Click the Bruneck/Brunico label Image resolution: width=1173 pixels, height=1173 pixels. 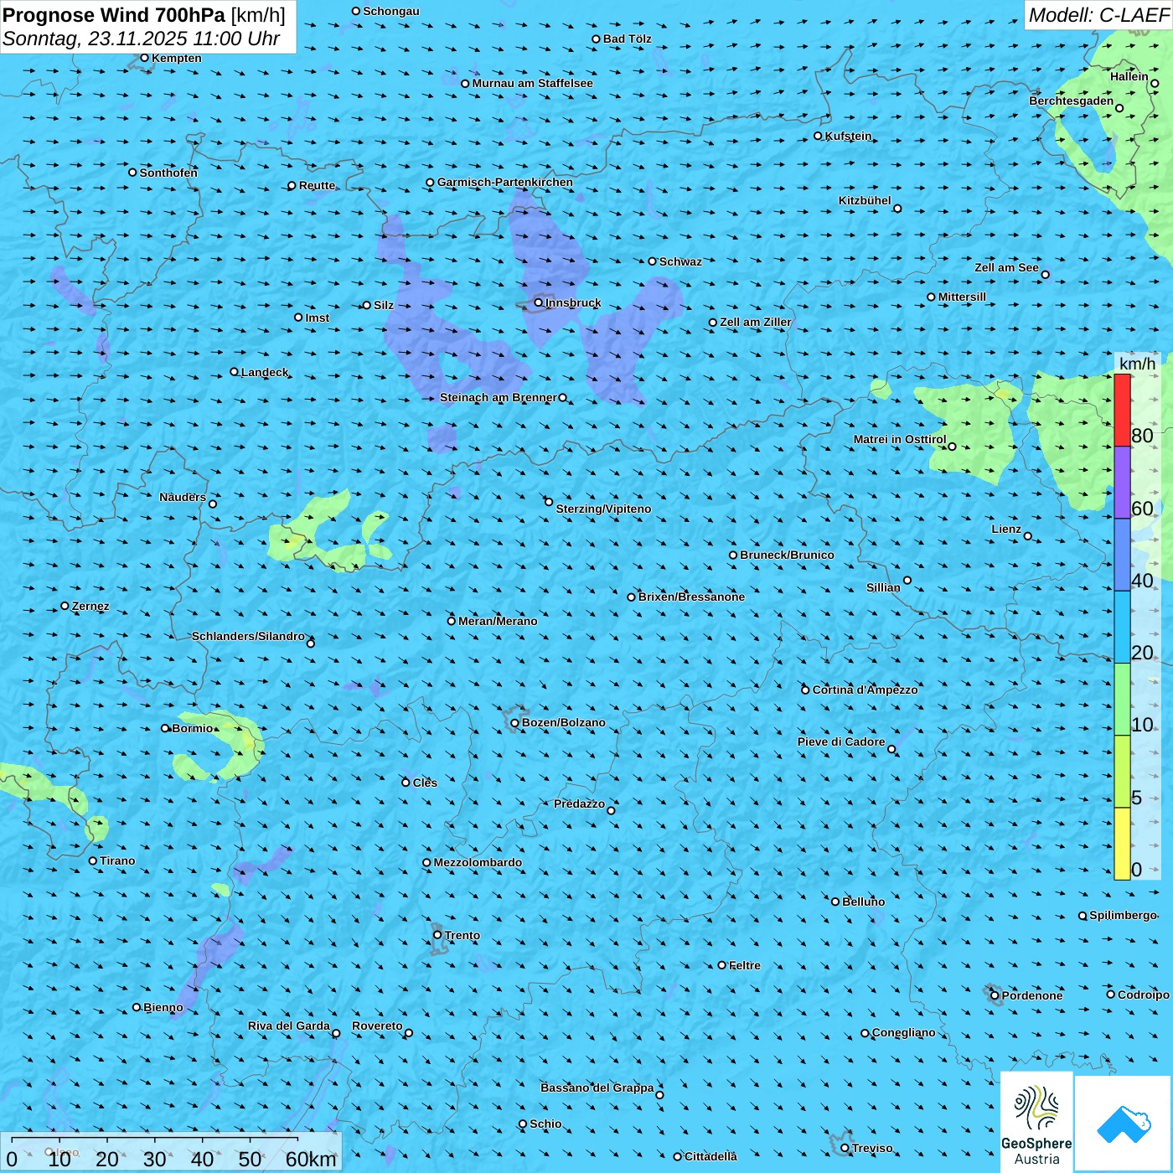[787, 555]
